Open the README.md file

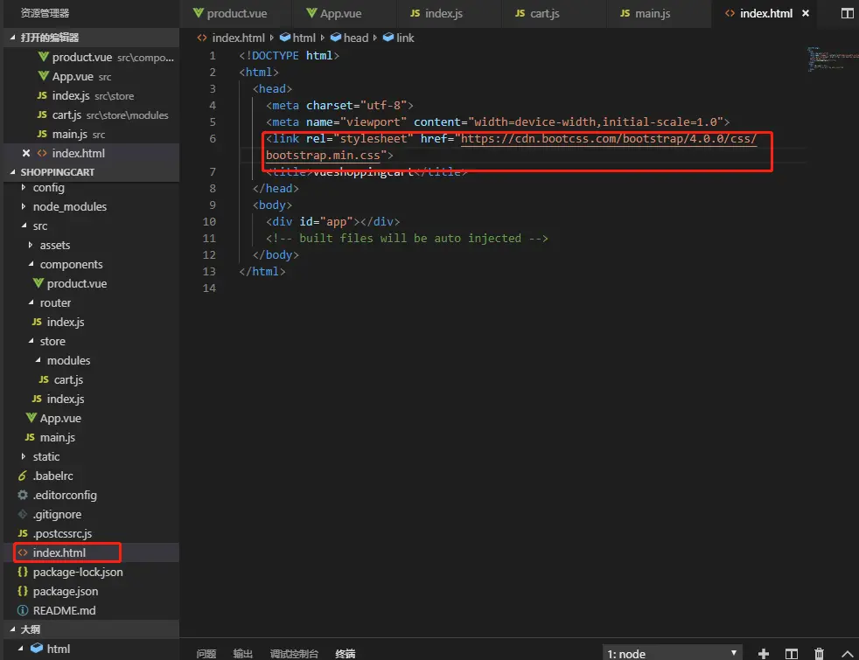(x=91, y=610)
